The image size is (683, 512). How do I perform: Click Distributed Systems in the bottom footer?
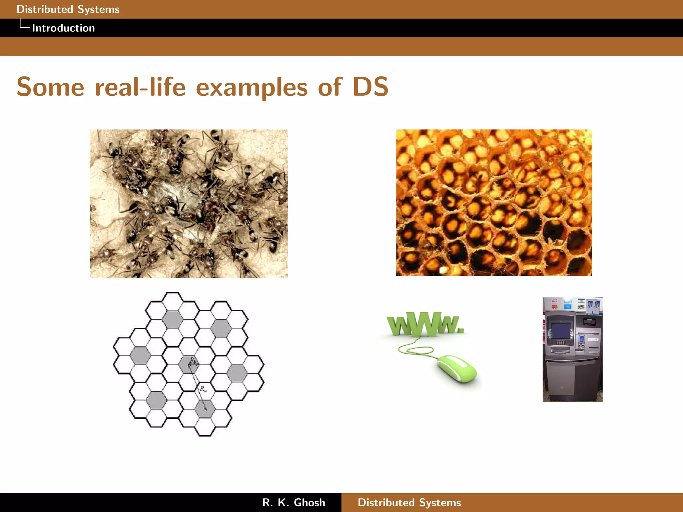[x=409, y=502]
